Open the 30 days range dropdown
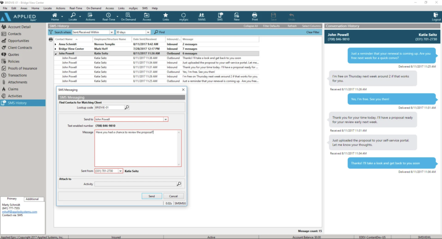This screenshot has height=239, width=442. pos(148,32)
